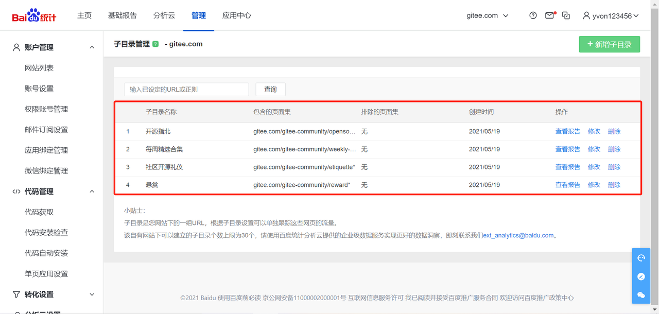Go to the 主页 tab
This screenshot has width=659, height=314.
(84, 15)
